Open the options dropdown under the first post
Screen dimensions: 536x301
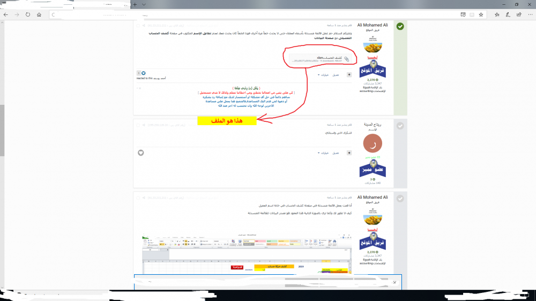[323, 75]
